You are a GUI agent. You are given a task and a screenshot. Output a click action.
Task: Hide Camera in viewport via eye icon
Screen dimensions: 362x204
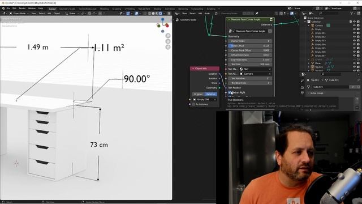coord(354,25)
